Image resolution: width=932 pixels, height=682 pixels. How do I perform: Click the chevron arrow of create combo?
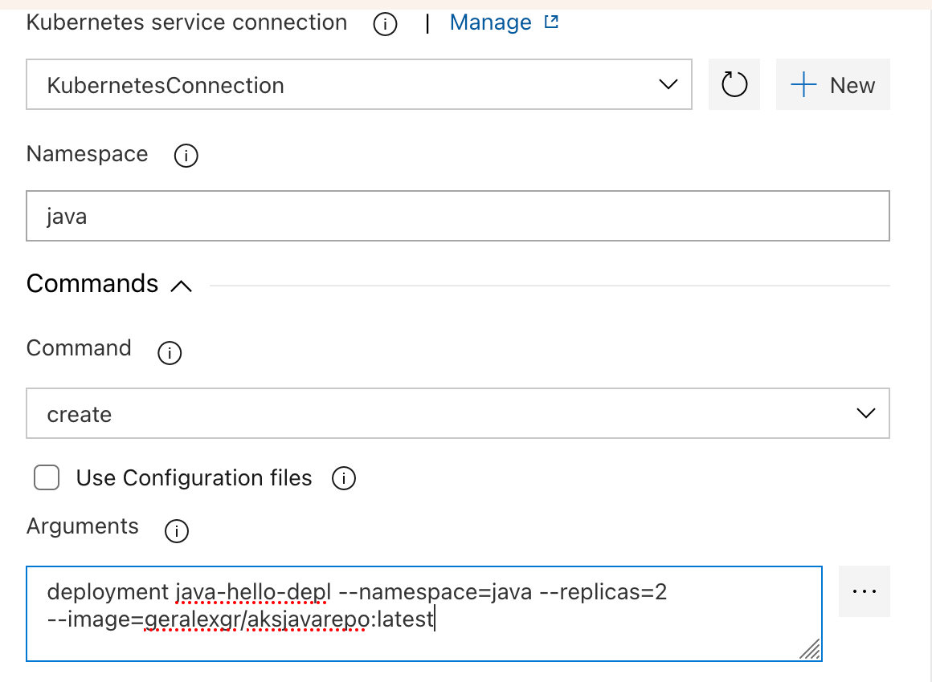tap(865, 413)
